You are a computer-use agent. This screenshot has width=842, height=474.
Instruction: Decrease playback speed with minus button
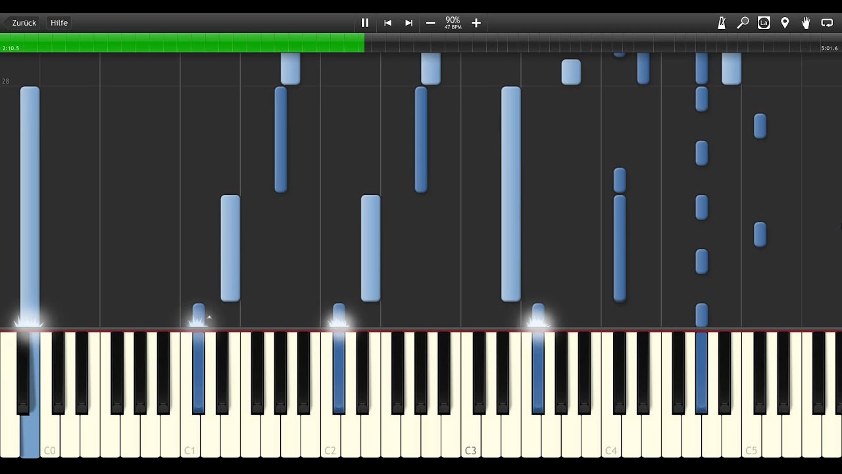coord(430,22)
